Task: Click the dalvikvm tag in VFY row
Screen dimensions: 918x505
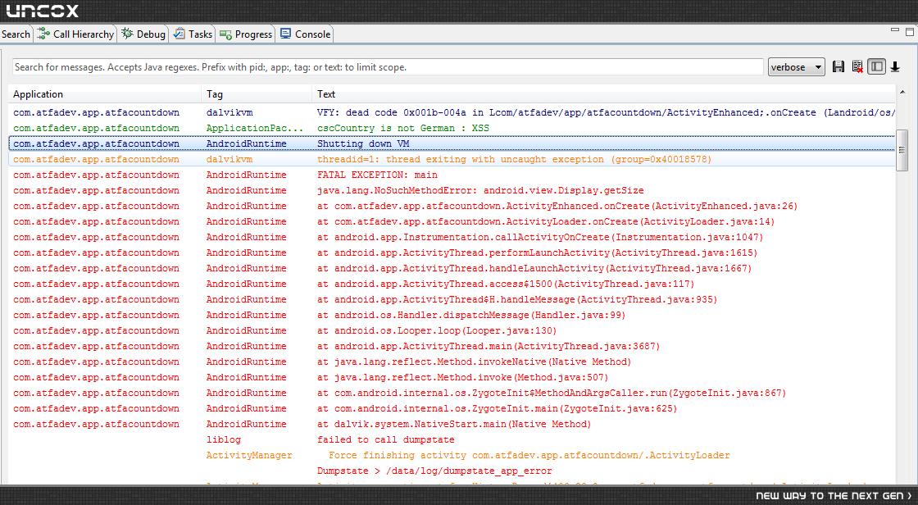Action: click(x=229, y=112)
